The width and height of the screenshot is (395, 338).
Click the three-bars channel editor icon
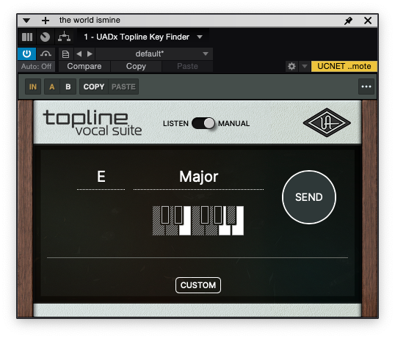click(27, 37)
